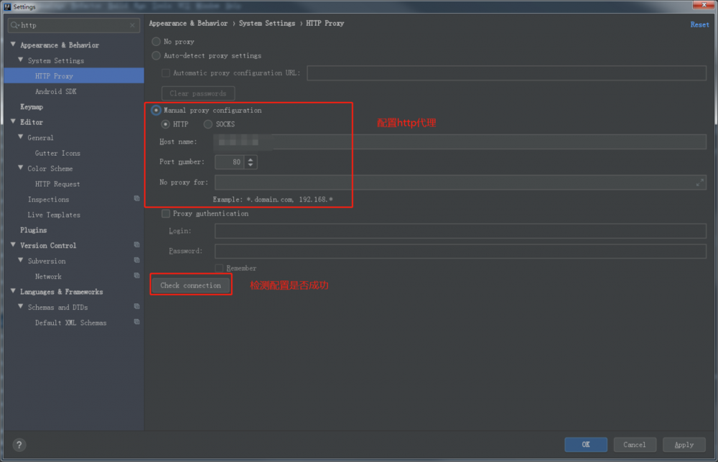
Task: Choose the SOCKS proxy type radio button
Action: point(208,124)
